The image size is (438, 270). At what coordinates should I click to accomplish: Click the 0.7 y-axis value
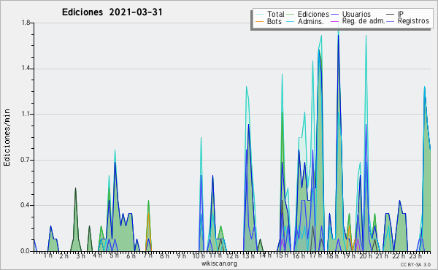(x=26, y=160)
